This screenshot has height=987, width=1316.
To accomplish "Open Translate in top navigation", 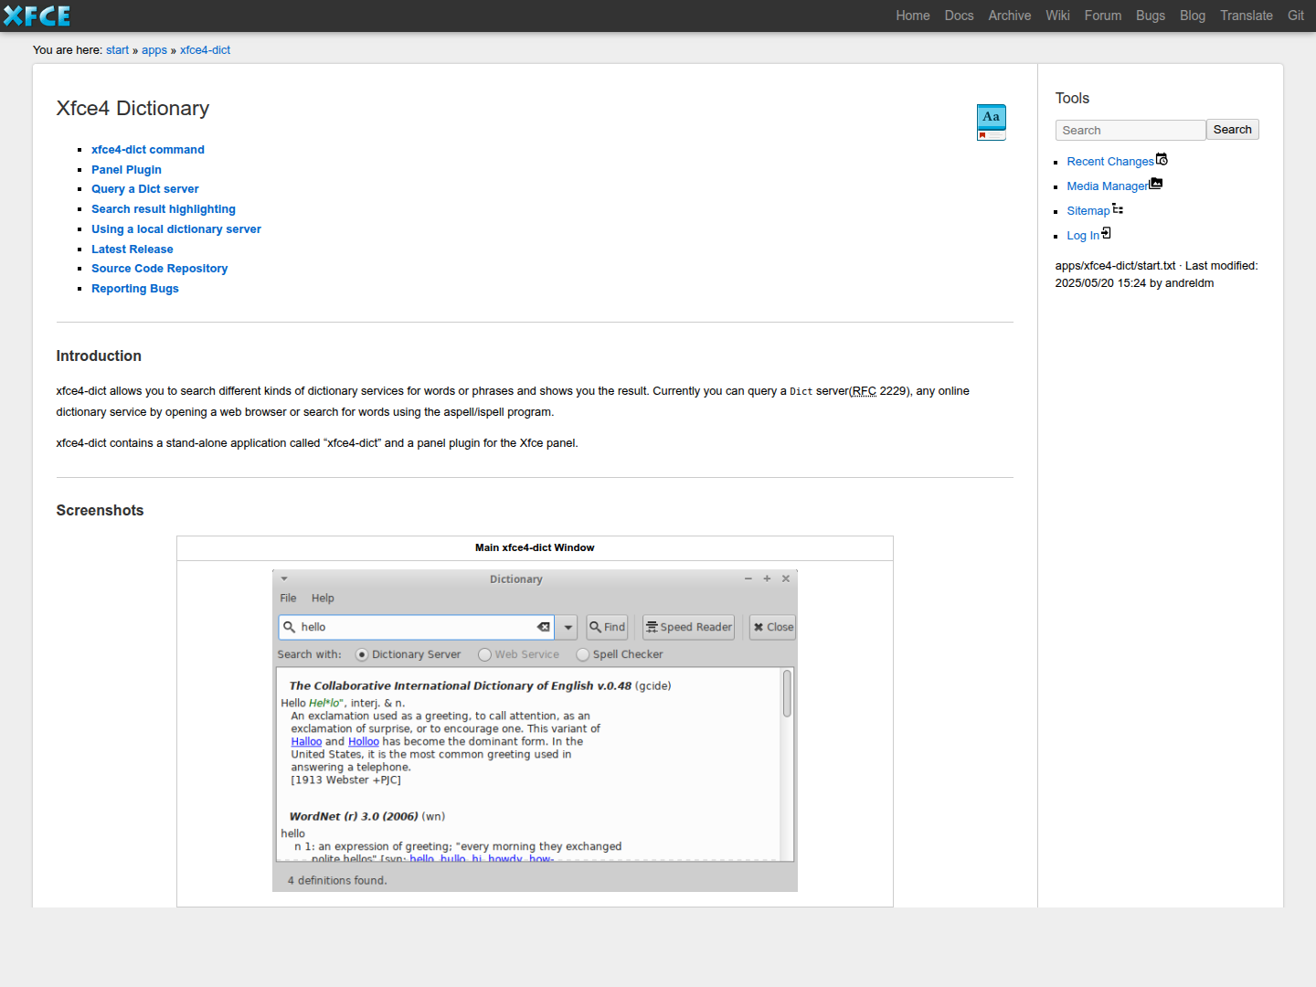I will [1247, 16].
